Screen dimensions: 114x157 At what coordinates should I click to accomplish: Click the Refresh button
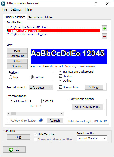click(55, 120)
